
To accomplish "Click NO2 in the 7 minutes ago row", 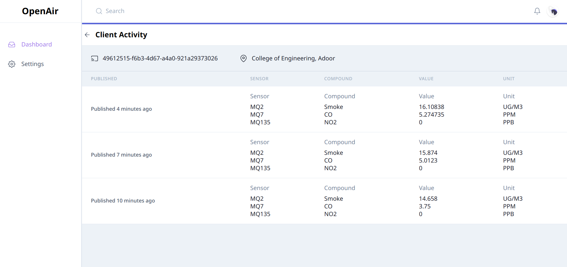I will 330,168.
